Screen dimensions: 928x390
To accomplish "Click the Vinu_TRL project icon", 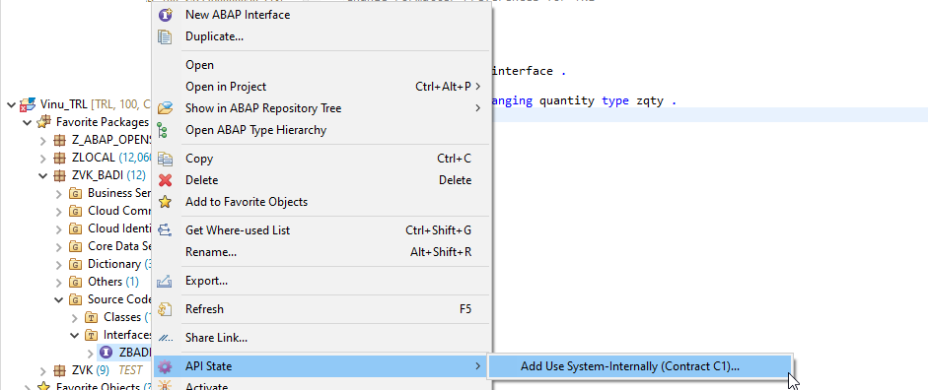I will [28, 104].
